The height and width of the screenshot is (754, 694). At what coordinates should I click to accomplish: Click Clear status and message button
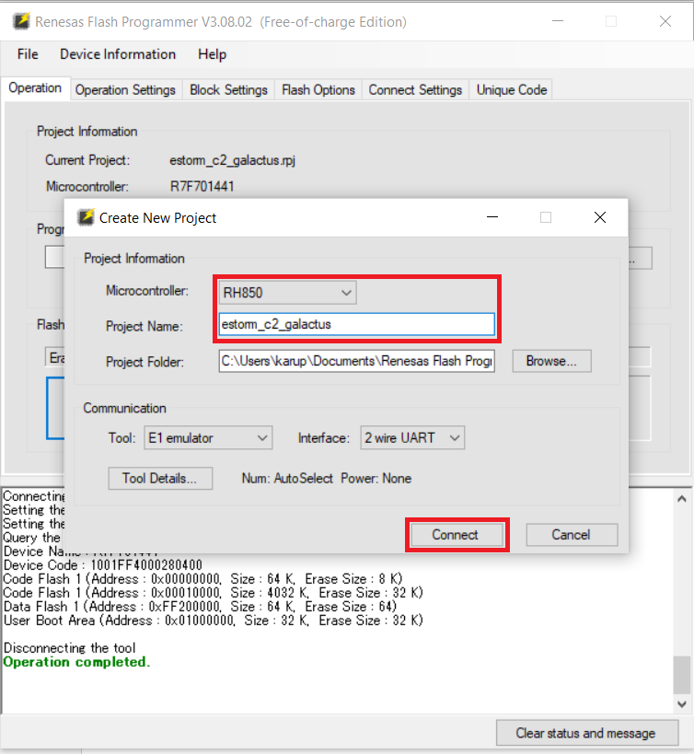[x=587, y=733]
